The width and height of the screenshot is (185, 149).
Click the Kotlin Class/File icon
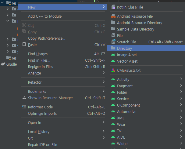click(113, 7)
